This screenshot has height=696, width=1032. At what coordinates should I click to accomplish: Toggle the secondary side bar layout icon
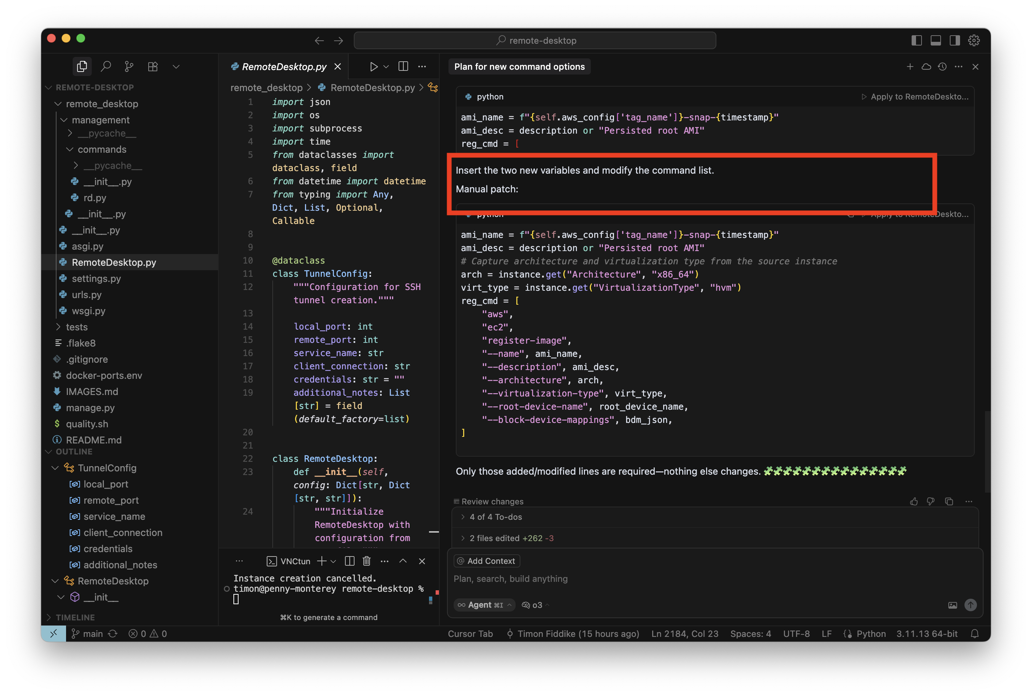click(955, 40)
